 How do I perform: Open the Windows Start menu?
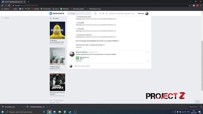click(x=3, y=112)
